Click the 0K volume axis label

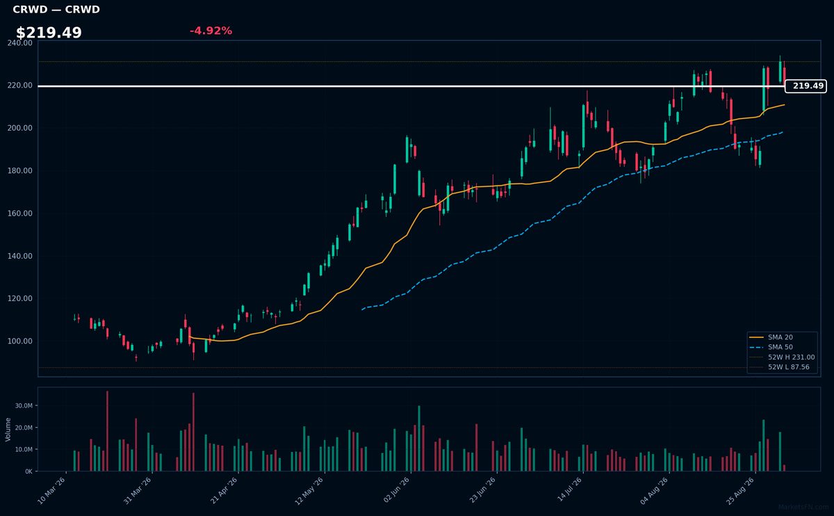[x=28, y=471]
